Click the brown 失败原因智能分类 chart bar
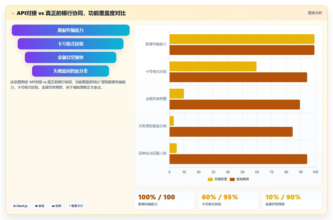The width and height of the screenshot is (333, 220). pos(231,132)
